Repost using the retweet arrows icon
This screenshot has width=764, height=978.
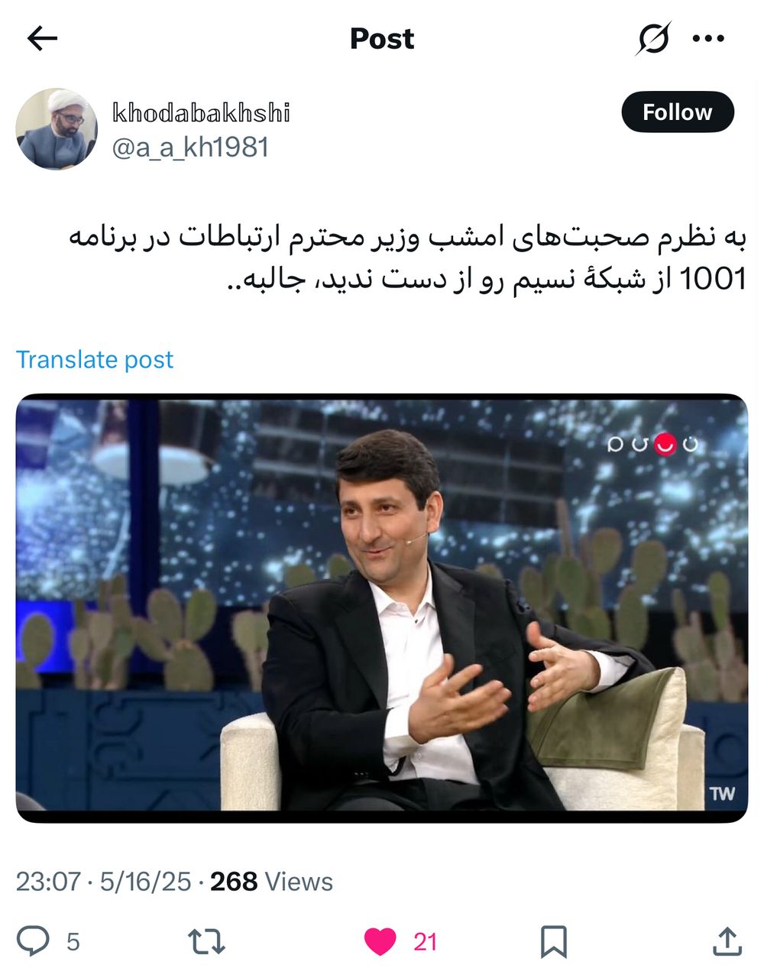206,941
